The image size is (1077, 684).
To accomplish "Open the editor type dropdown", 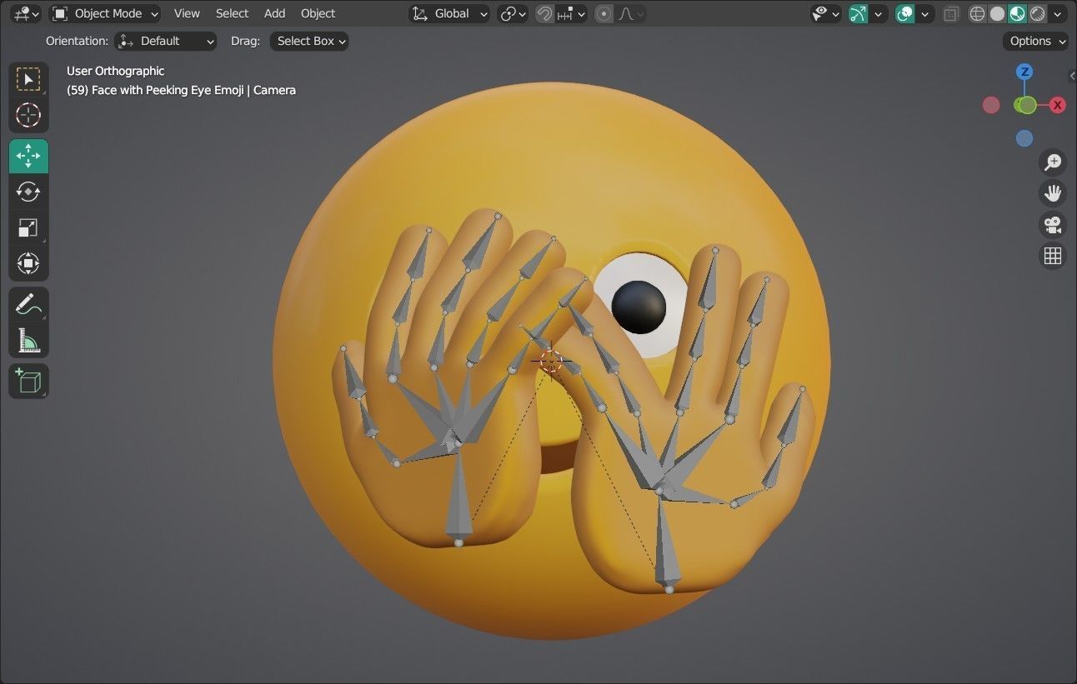I will pyautogui.click(x=27, y=13).
